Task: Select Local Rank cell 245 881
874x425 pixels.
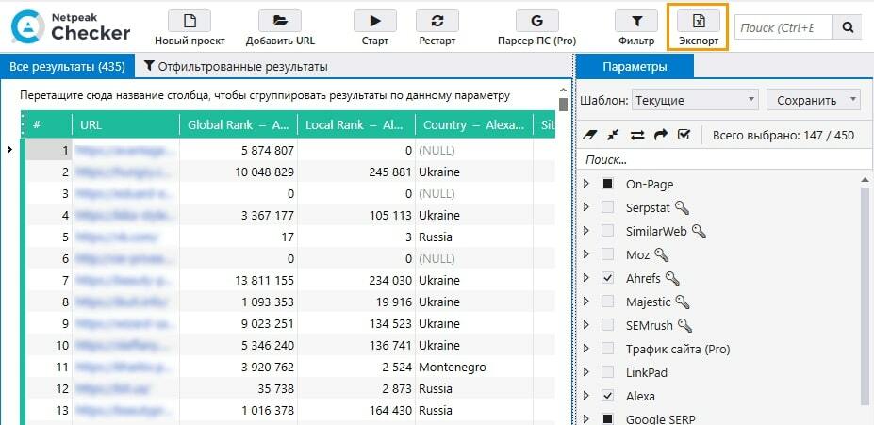Action: (x=356, y=172)
